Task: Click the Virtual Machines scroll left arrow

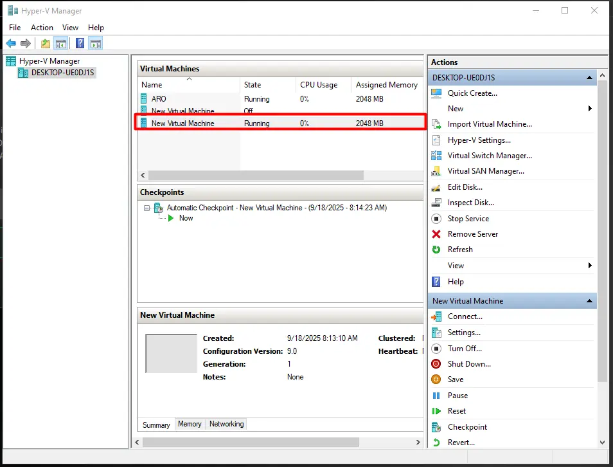Action: click(143, 175)
